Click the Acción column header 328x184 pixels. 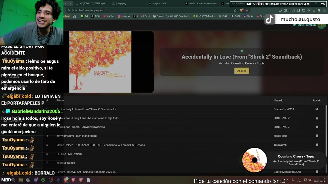[x=317, y=100]
